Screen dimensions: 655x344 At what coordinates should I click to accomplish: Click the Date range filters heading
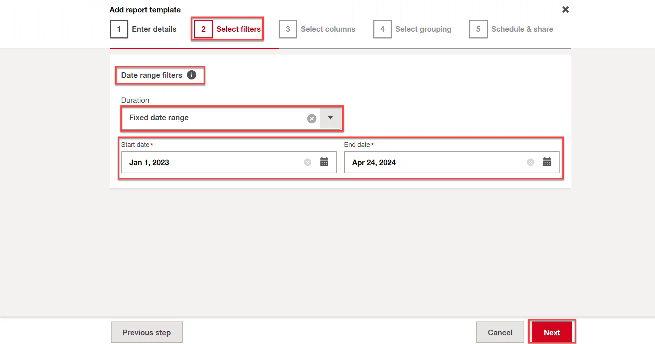coord(152,75)
